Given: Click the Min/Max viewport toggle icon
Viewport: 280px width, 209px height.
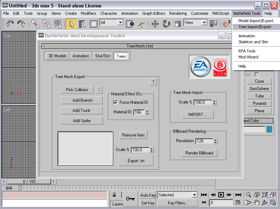Looking at the screenshot, I should click(x=273, y=203).
